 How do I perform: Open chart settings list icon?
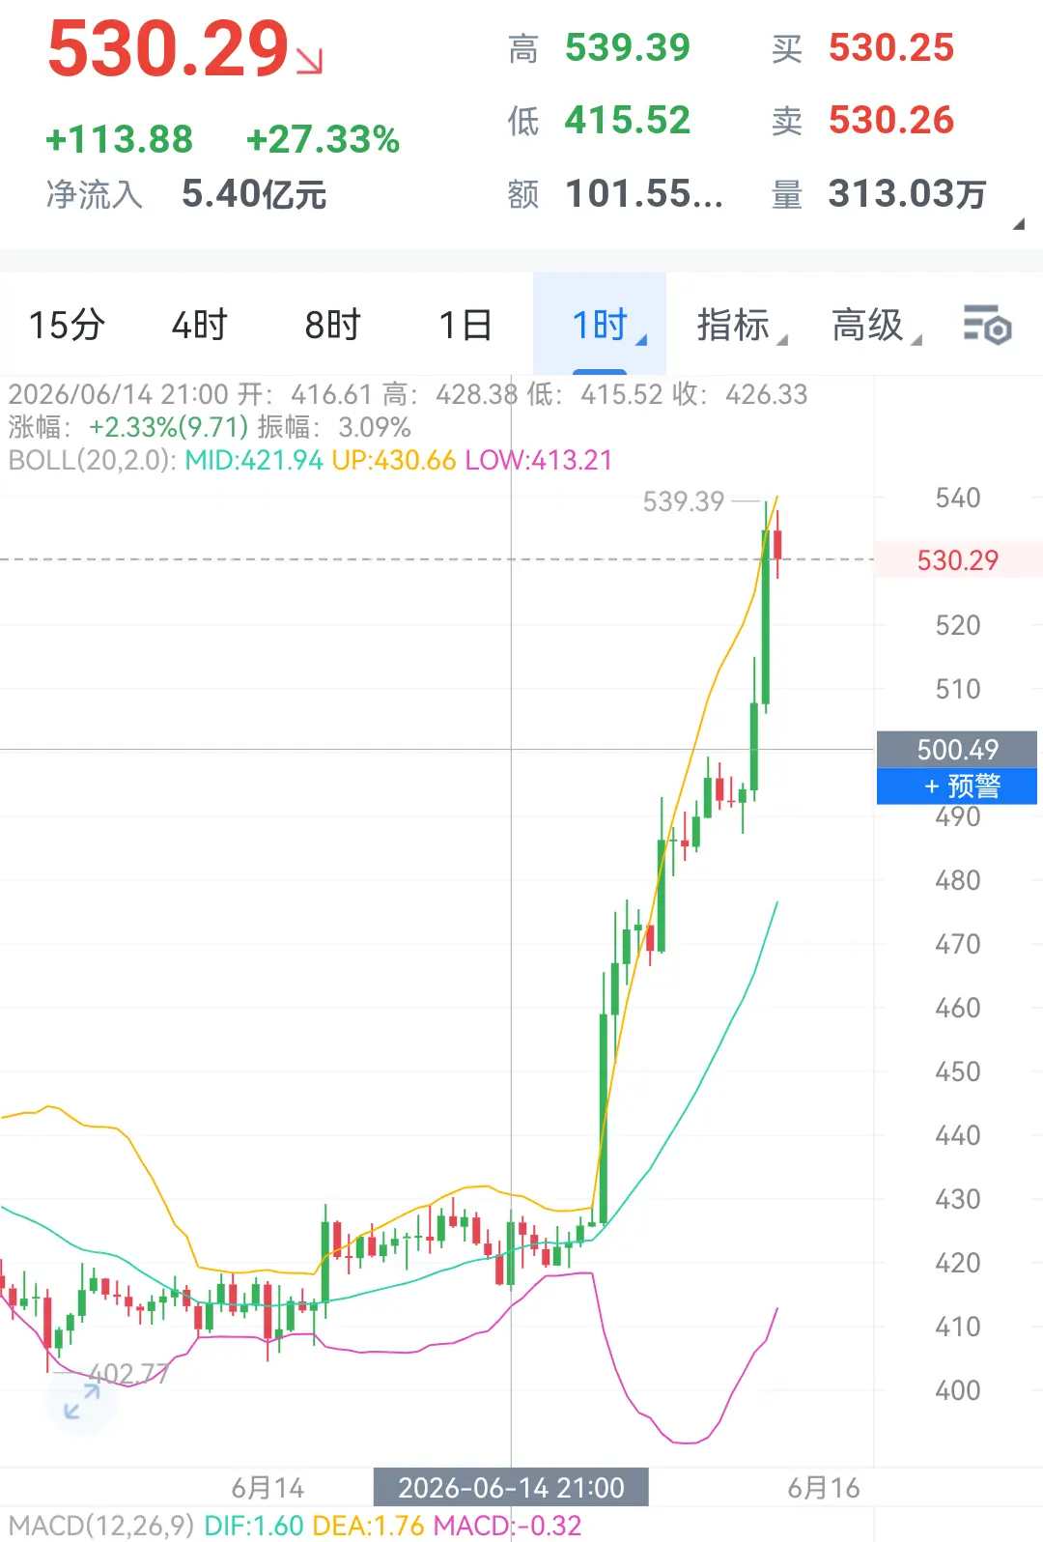click(x=987, y=325)
